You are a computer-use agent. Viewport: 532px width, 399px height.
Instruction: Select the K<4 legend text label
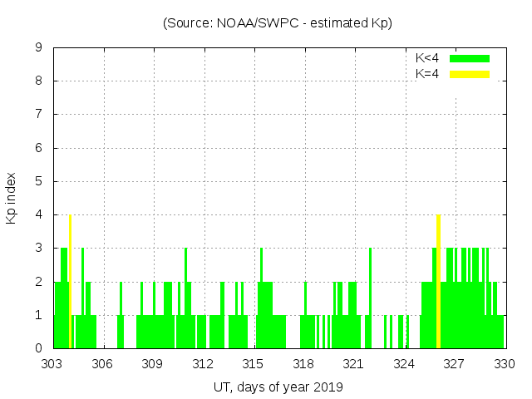[x=427, y=58]
